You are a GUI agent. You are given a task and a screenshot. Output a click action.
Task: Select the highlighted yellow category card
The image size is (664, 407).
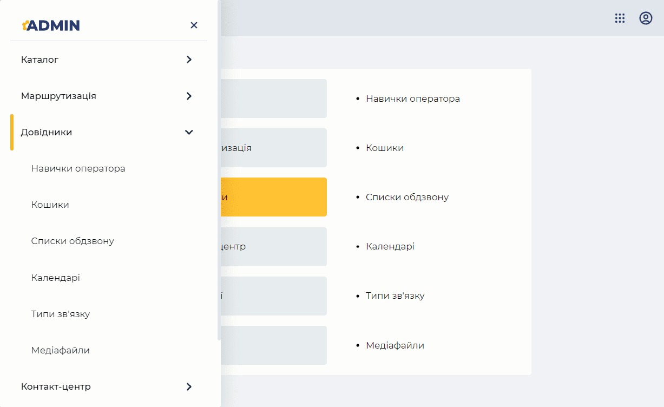click(x=274, y=197)
